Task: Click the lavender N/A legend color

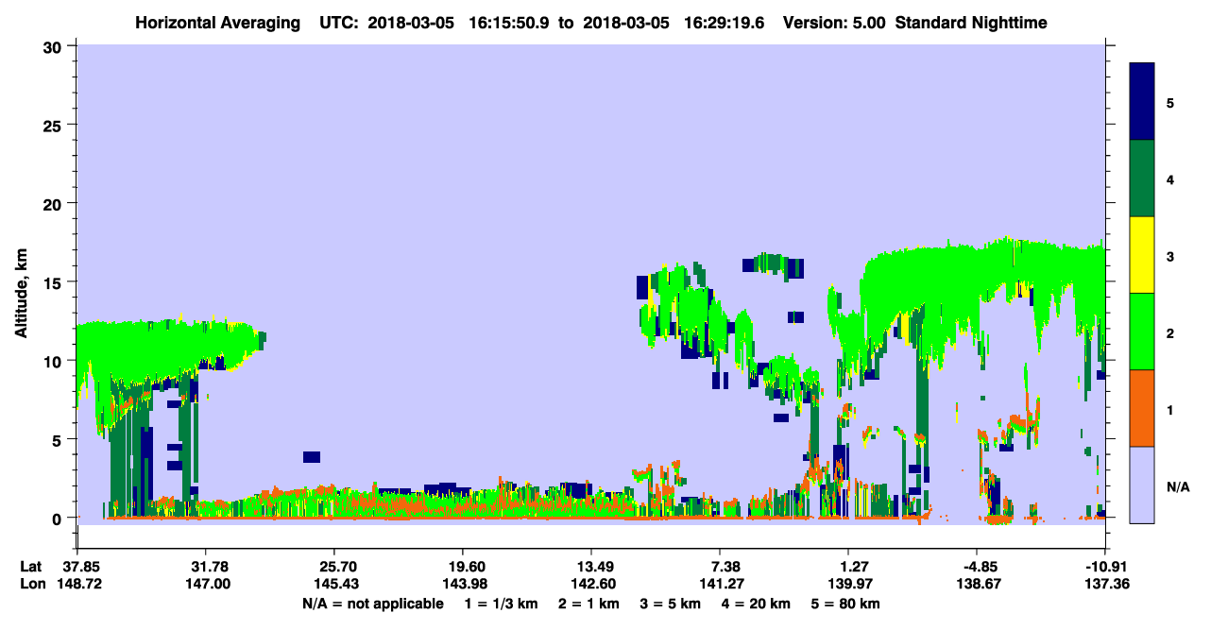Action: [x=1142, y=485]
